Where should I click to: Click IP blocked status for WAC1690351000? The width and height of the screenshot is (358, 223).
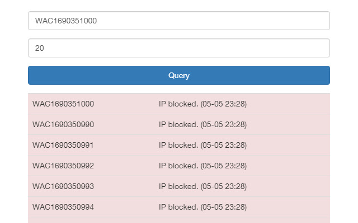[x=202, y=104]
